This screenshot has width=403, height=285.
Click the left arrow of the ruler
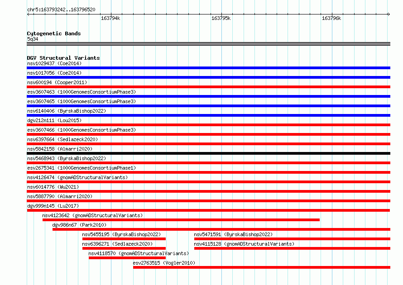pyautogui.click(x=28, y=14)
